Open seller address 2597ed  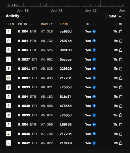[66, 41]
